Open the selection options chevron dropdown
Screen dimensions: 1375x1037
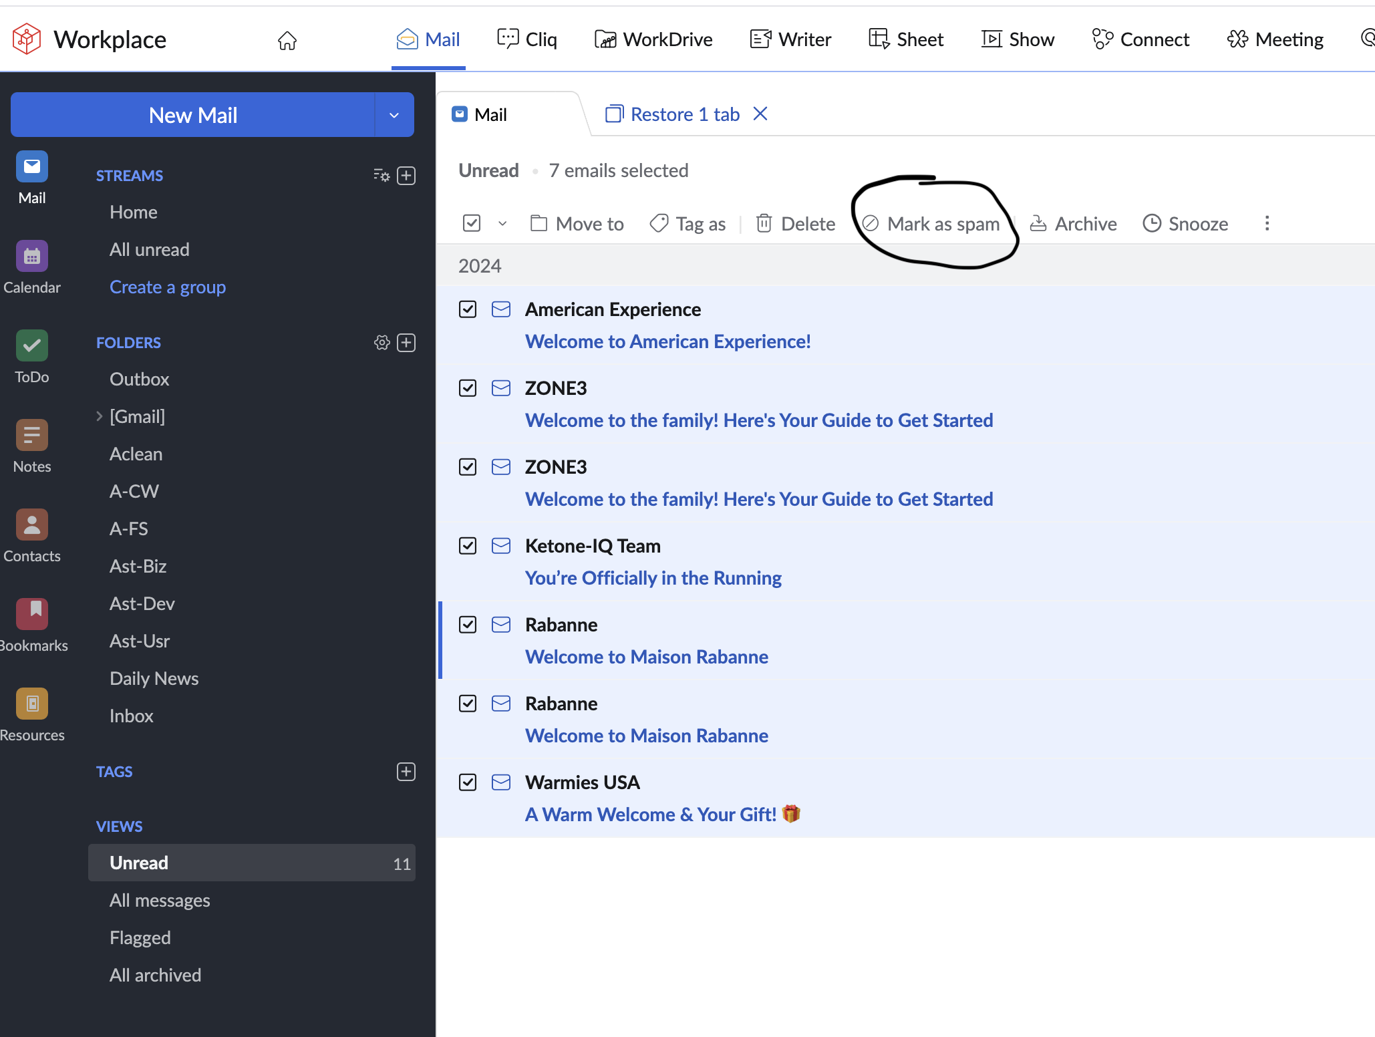click(502, 224)
